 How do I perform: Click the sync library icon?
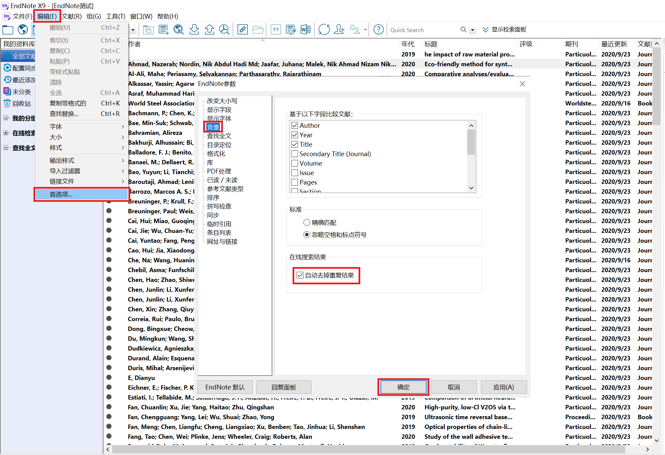click(324, 30)
